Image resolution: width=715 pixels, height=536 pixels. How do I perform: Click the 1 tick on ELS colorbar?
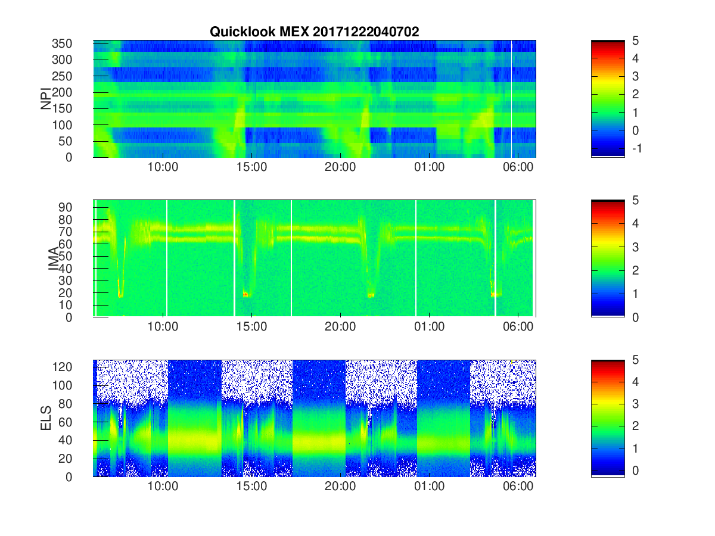tap(636, 448)
